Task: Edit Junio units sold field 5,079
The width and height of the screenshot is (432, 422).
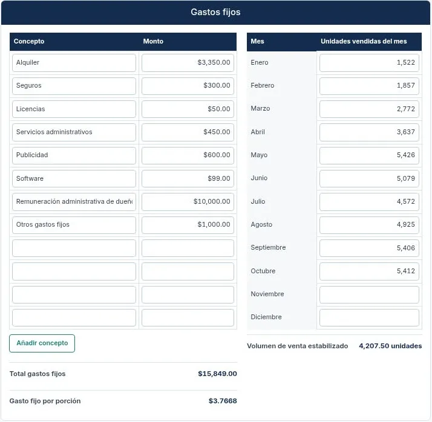Action: coord(369,178)
